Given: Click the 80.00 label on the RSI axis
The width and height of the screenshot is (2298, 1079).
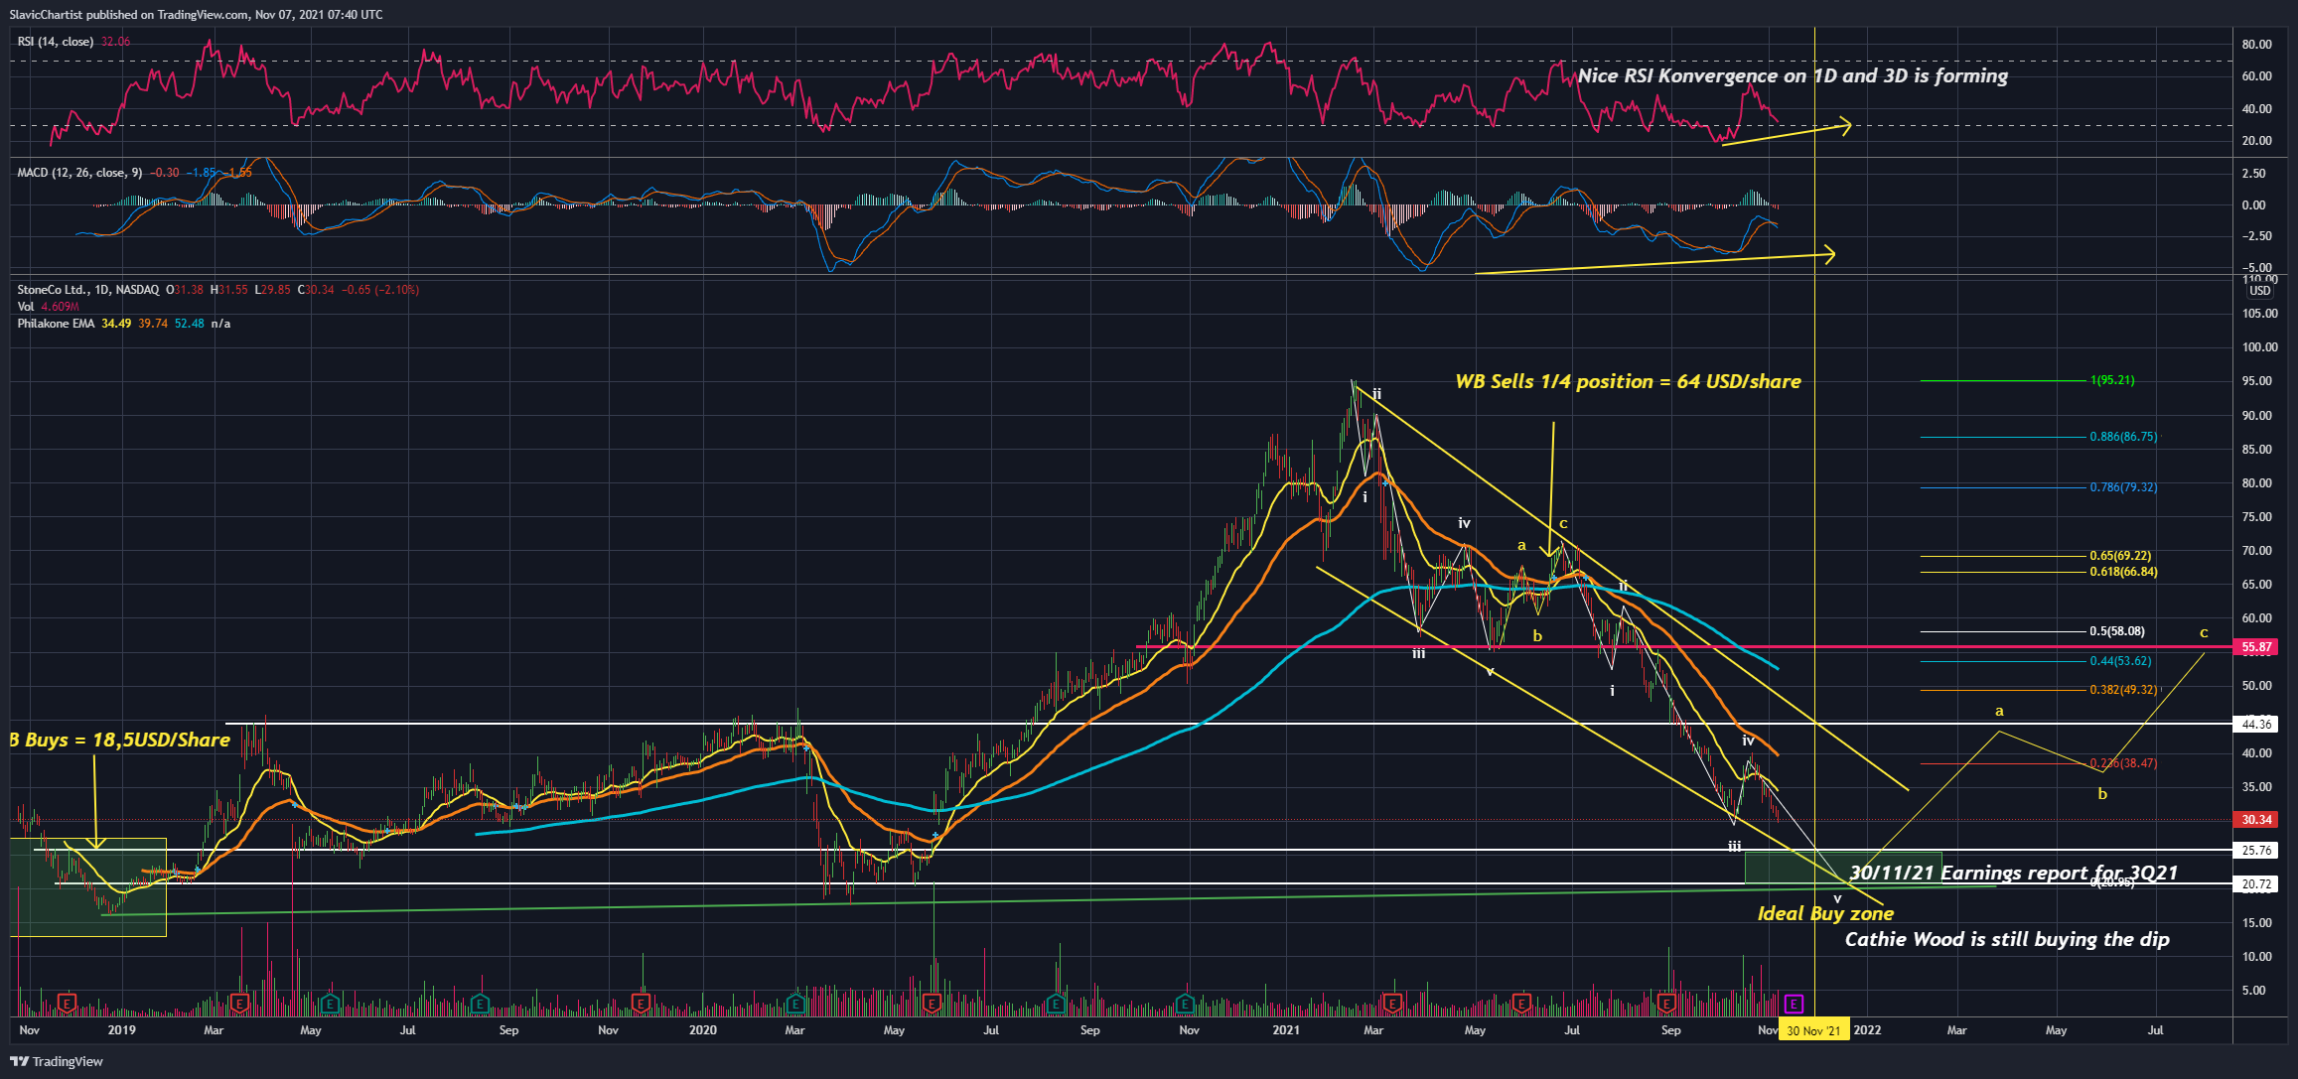Looking at the screenshot, I should pyautogui.click(x=2256, y=45).
